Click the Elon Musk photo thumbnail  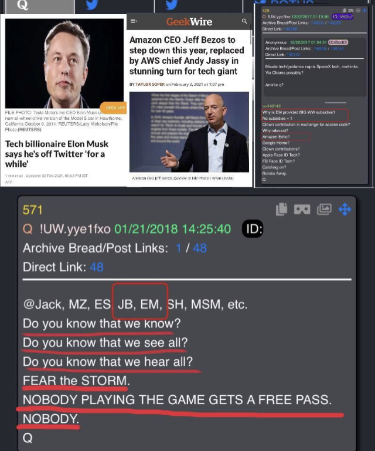click(x=64, y=63)
